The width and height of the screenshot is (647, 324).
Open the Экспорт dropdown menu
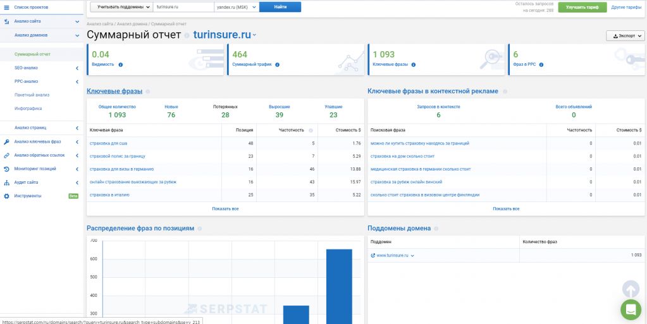(625, 36)
